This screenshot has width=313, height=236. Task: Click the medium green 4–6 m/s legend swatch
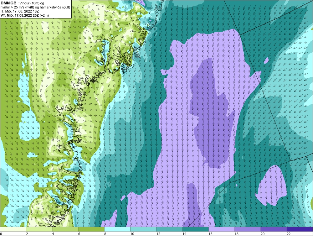(x=65, y=229)
